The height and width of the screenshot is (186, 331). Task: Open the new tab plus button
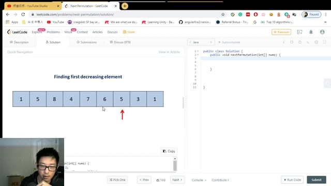[x=125, y=6]
